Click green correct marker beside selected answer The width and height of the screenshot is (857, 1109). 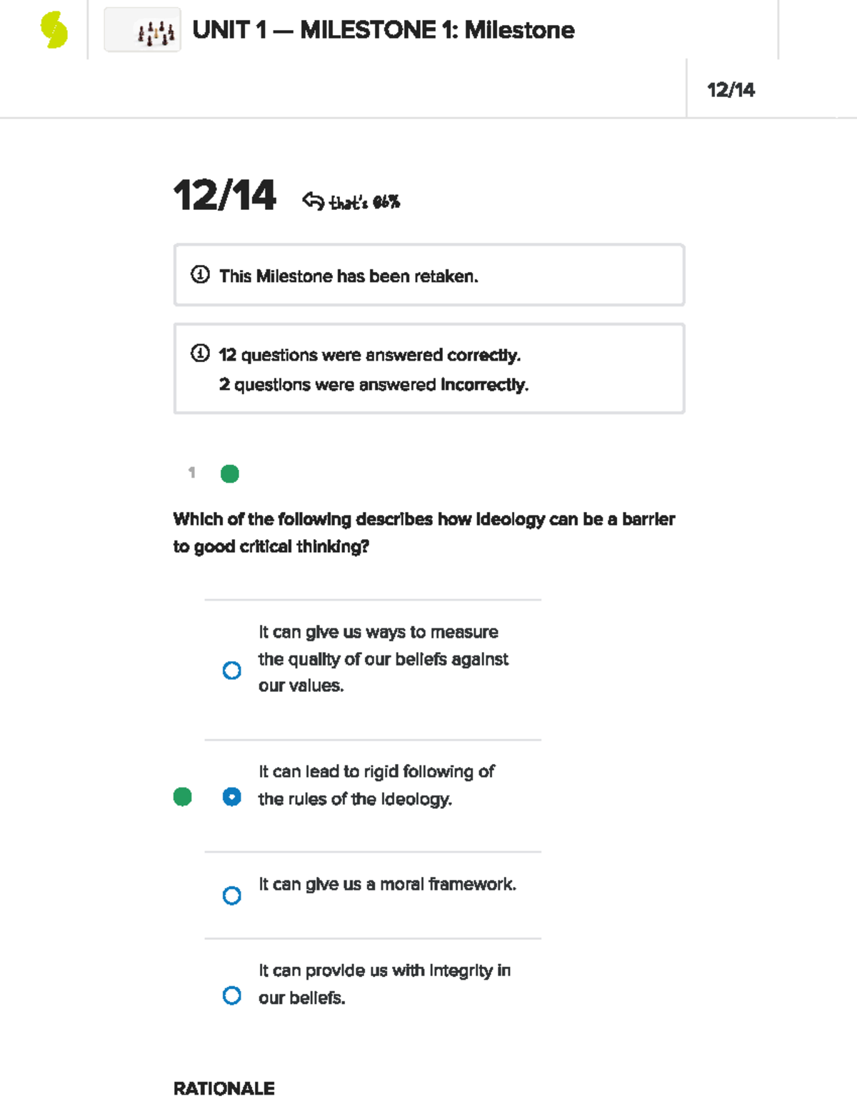coord(183,796)
